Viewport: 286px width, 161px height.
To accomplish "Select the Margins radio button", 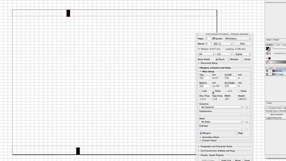I will pyautogui.click(x=201, y=133).
